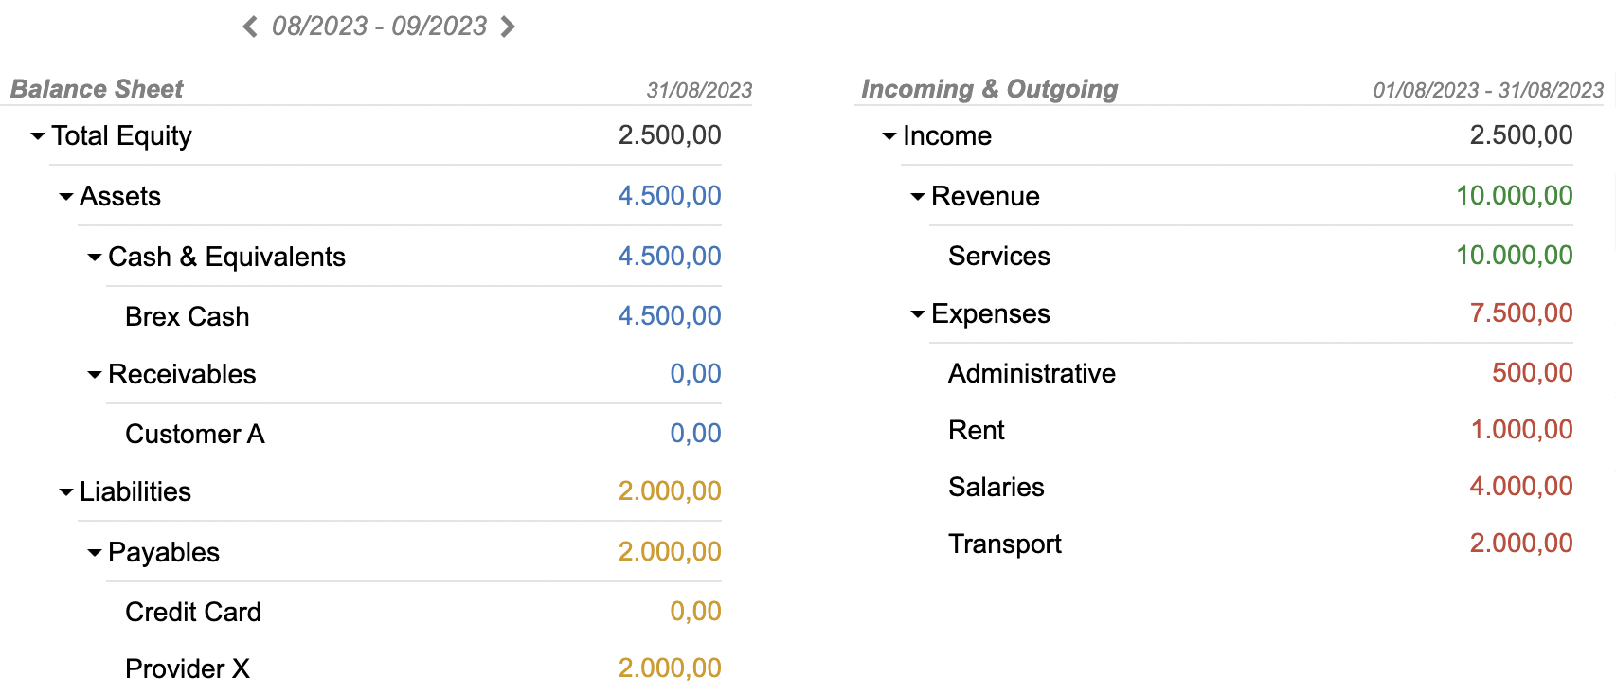The width and height of the screenshot is (1616, 695).
Task: Click the Balance Sheet heading
Action: coord(96,88)
